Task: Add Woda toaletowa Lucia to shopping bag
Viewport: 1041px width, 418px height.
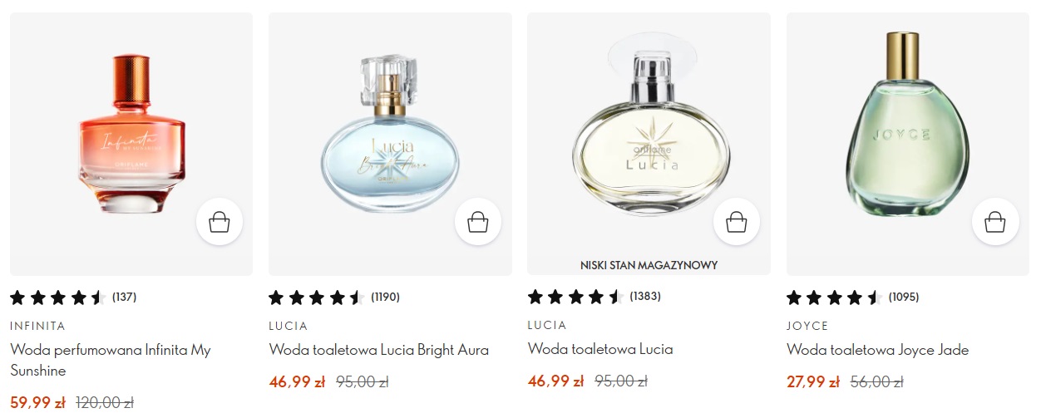Action: (737, 222)
